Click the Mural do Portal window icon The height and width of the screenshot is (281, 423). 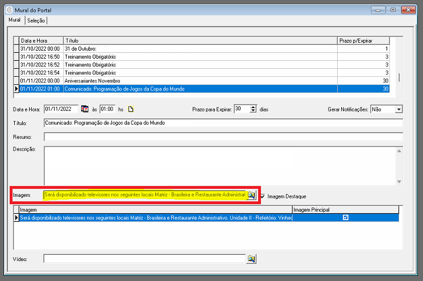(x=8, y=10)
